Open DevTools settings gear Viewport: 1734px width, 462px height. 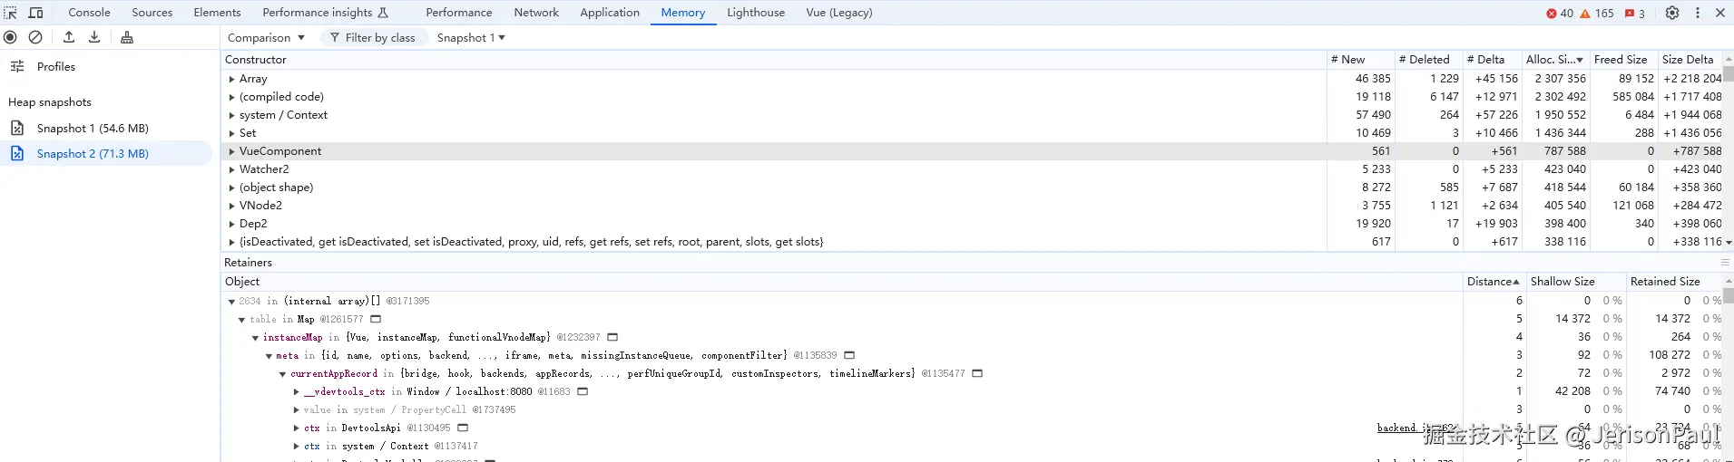1672,13
